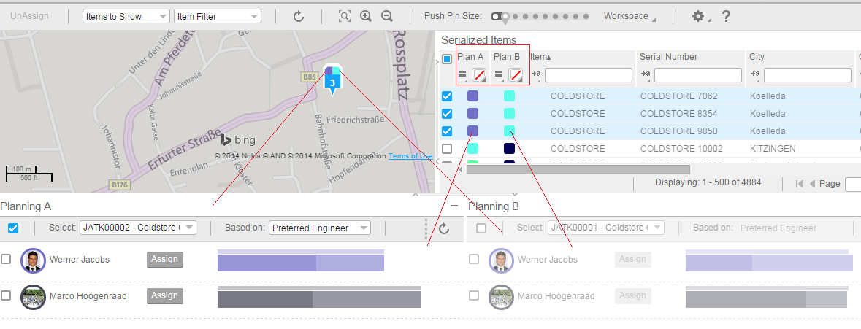This screenshot has height=329, width=861.
Task: Click the zoom-to-fit map icon
Action: coord(345,16)
